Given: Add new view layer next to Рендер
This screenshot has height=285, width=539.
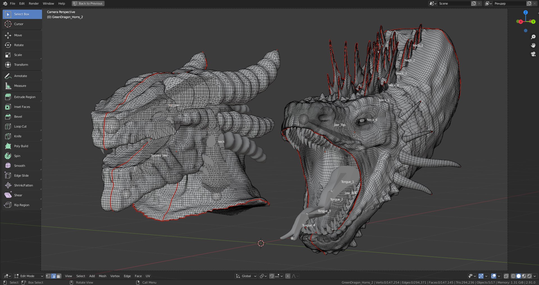Looking at the screenshot, I should click(x=529, y=3).
